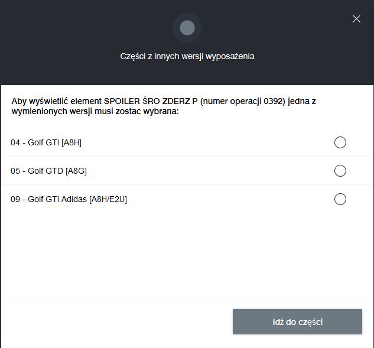Enable version 05 via its circle toggle
This screenshot has width=374, height=348.
340,171
